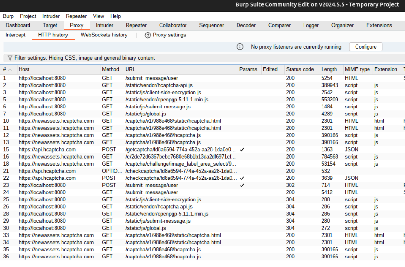Select row 21 OPTIONS /checkcaptcha request
This screenshot has width=405, height=267.
point(202,171)
